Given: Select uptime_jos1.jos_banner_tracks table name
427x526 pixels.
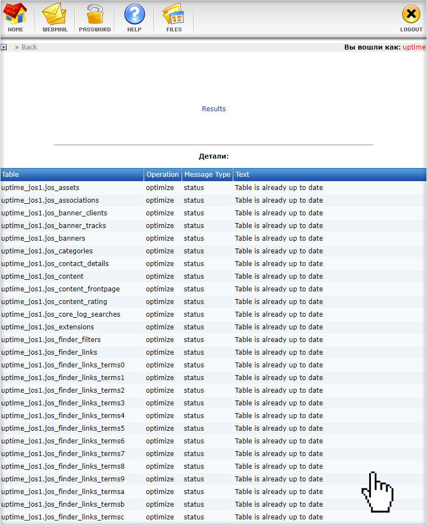Looking at the screenshot, I should pyautogui.click(x=53, y=226).
